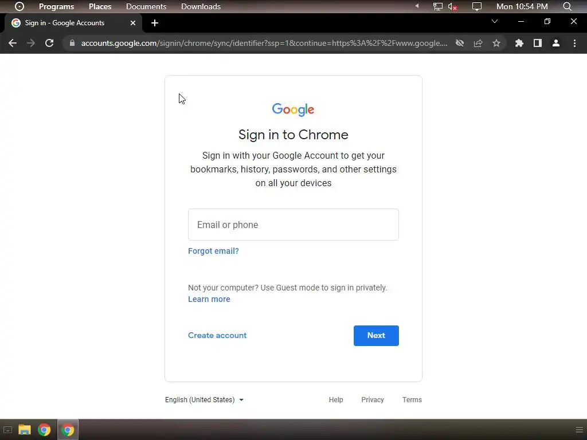Expand the tab search chevron

[495, 21]
